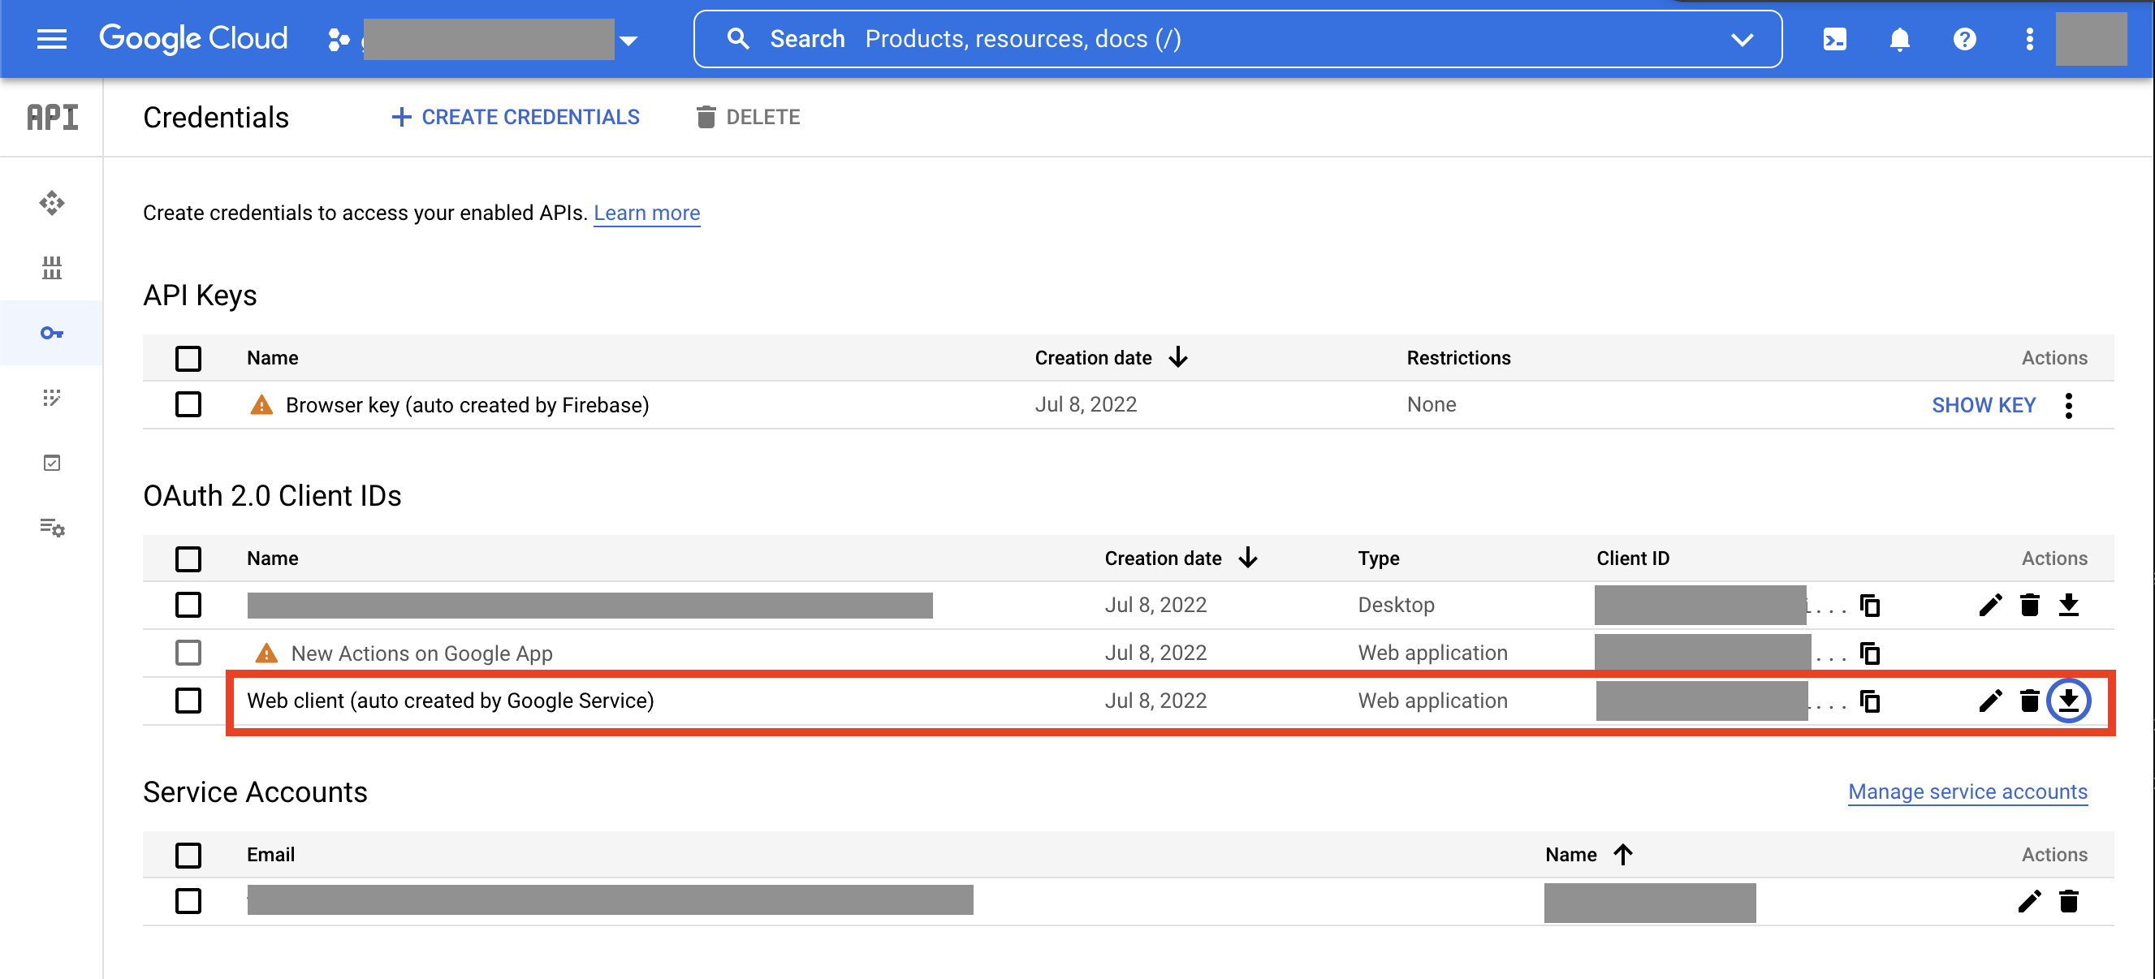Check the service account email row
The height and width of the screenshot is (979, 2155).
coord(188,901)
